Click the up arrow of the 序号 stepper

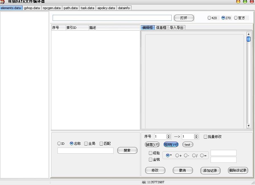pyautogui.click(x=169, y=135)
